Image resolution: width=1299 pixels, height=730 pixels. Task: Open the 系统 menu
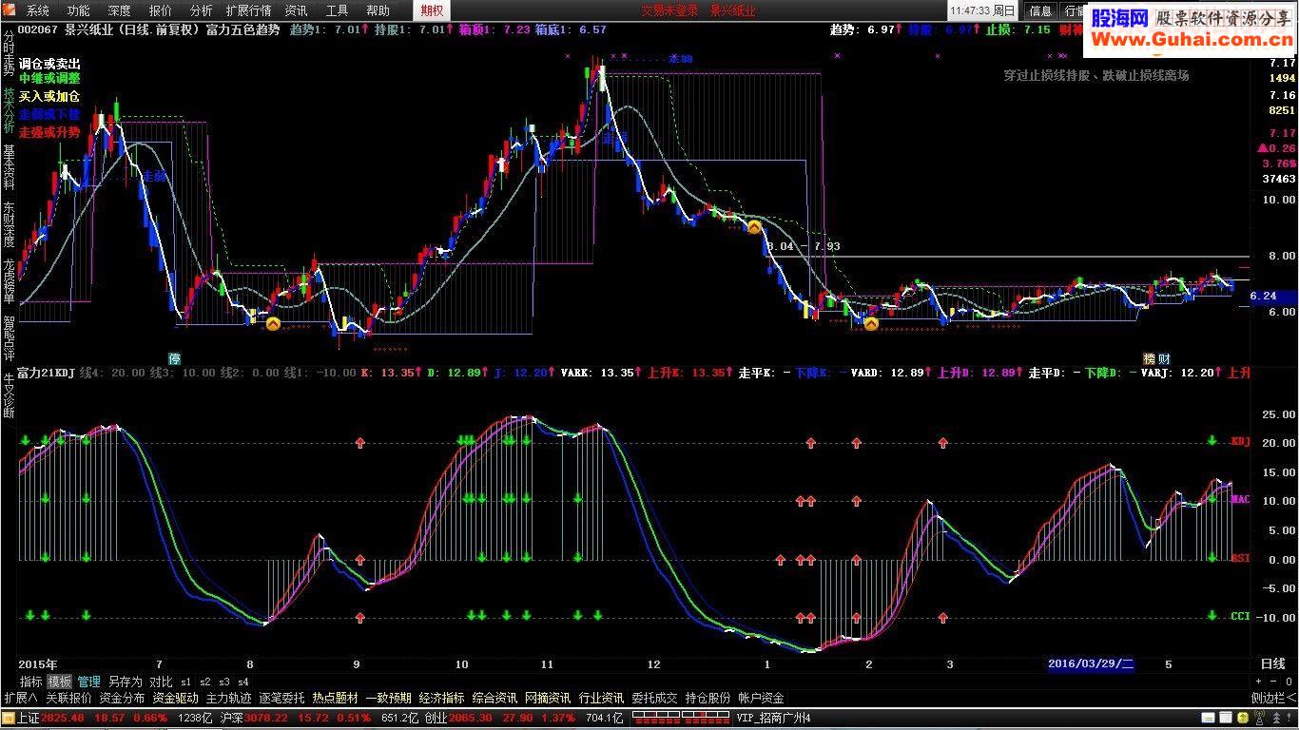click(x=37, y=10)
